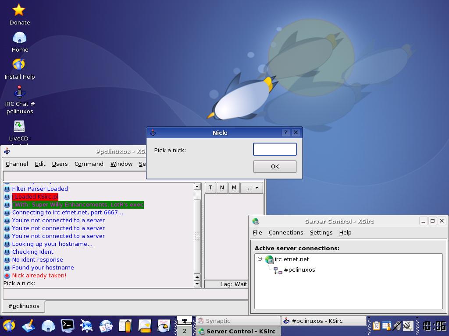Launch the terminal console icon in taskbar
The width and height of the screenshot is (449, 336).
click(x=67, y=325)
